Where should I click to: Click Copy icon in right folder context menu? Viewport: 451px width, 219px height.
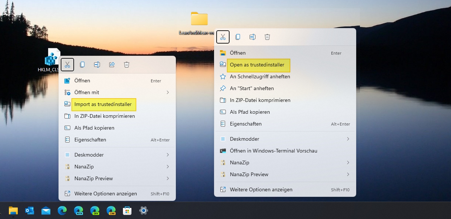pos(238,37)
